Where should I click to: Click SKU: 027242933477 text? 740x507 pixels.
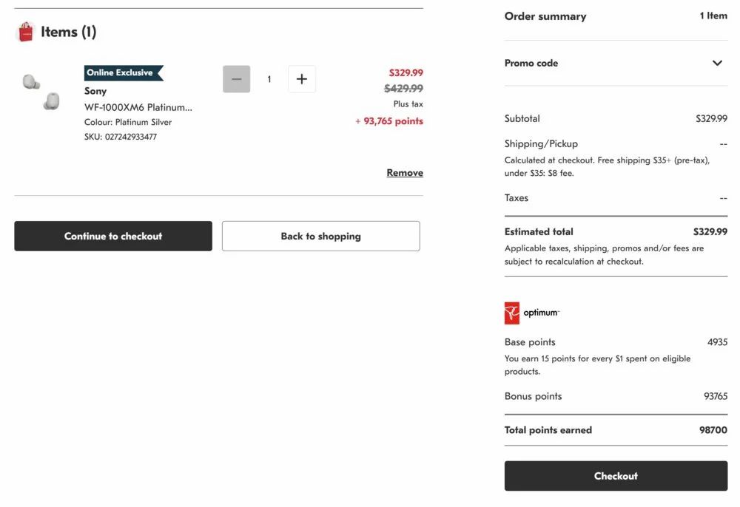121,137
